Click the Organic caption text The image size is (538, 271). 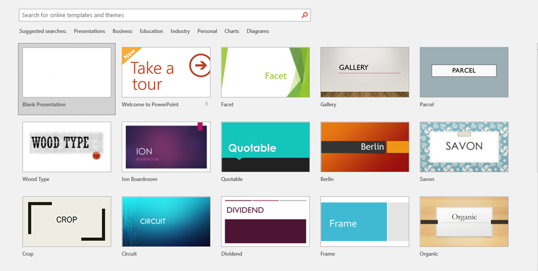pyautogui.click(x=429, y=254)
